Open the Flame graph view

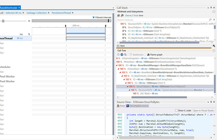154,55
